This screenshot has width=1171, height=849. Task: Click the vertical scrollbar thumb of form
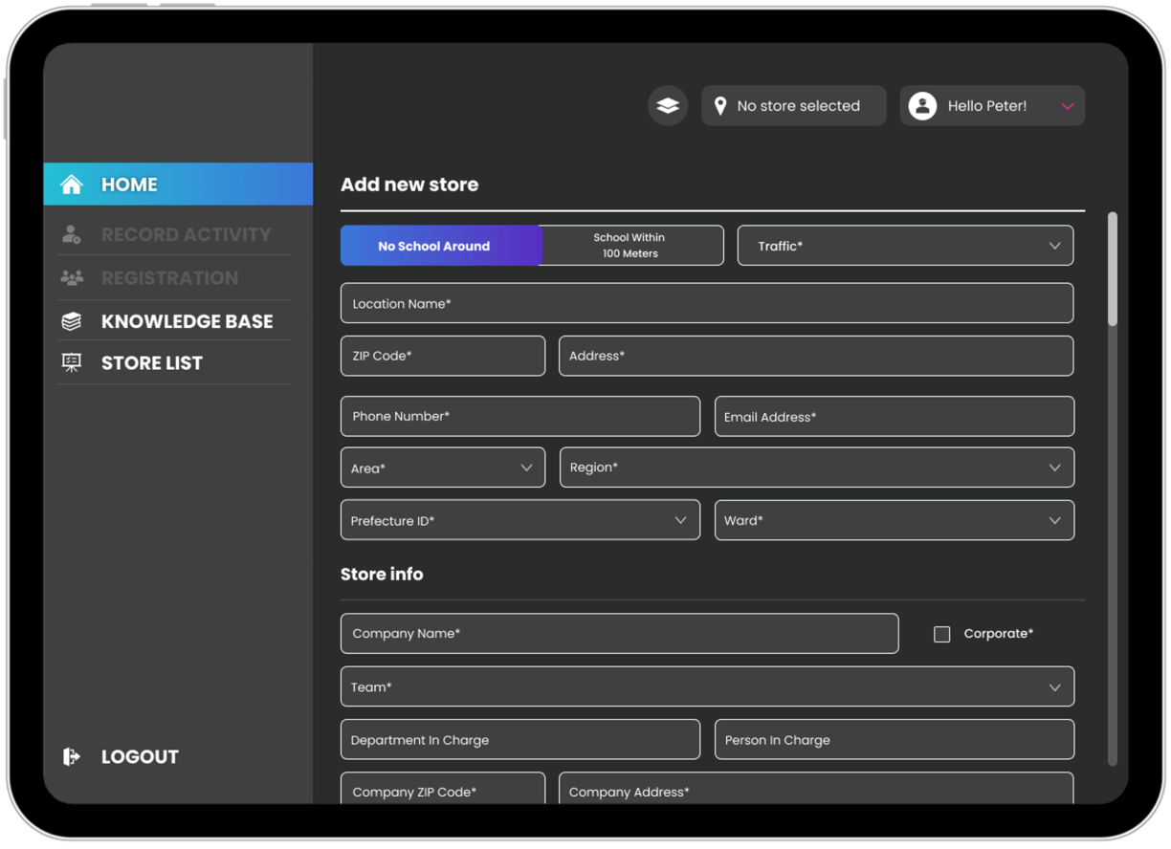[1112, 270]
